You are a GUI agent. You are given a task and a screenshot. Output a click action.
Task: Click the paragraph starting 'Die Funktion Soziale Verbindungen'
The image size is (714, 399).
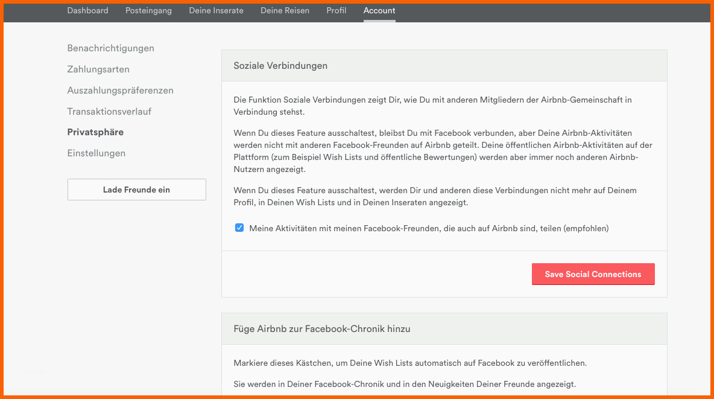tap(432, 106)
